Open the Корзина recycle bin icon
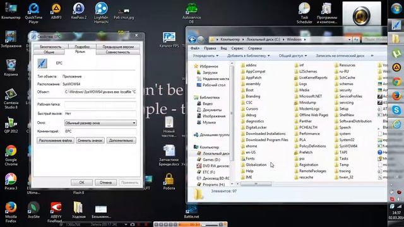 [11, 67]
